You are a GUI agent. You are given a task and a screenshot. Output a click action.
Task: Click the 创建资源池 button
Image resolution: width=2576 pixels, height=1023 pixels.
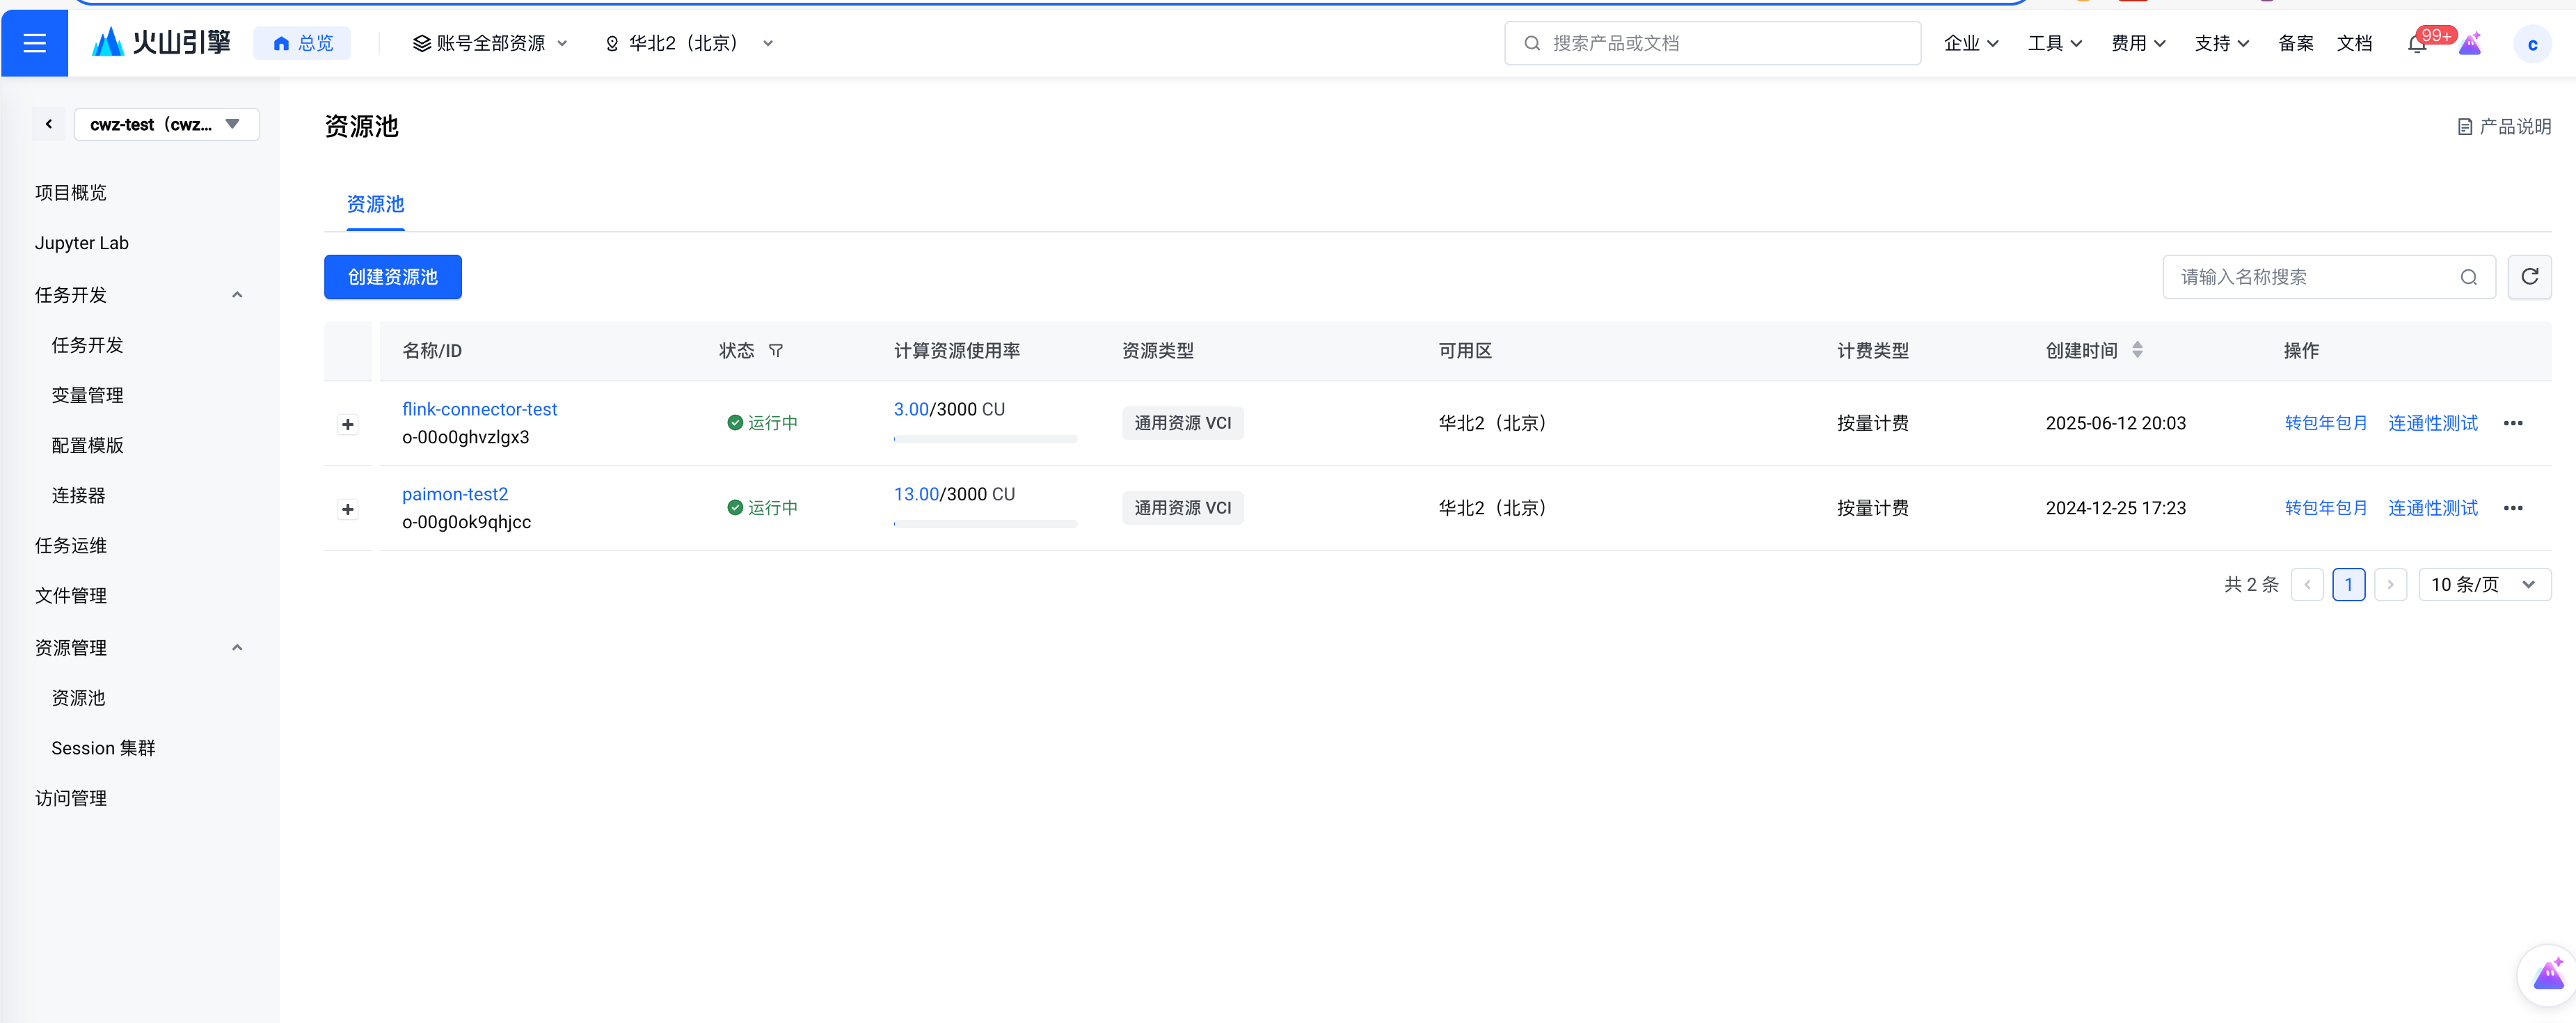tap(392, 277)
